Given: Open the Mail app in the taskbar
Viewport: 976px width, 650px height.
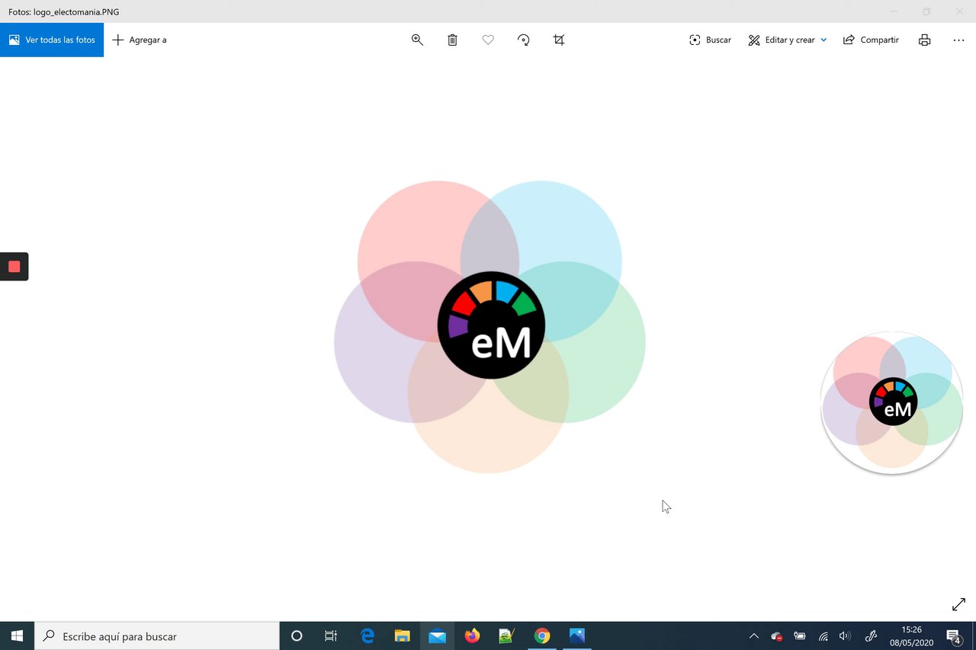Looking at the screenshot, I should pyautogui.click(x=437, y=636).
